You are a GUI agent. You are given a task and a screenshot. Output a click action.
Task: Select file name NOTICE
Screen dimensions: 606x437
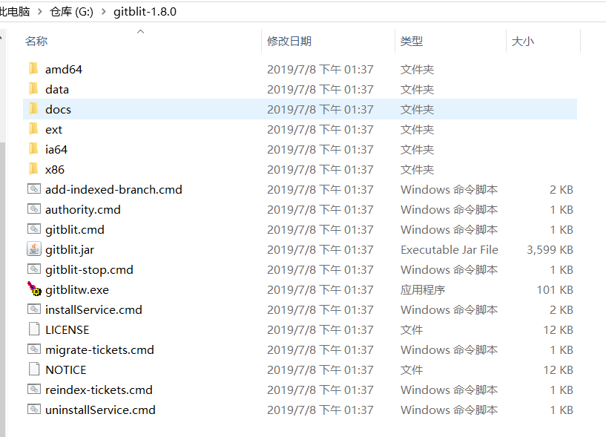point(66,370)
